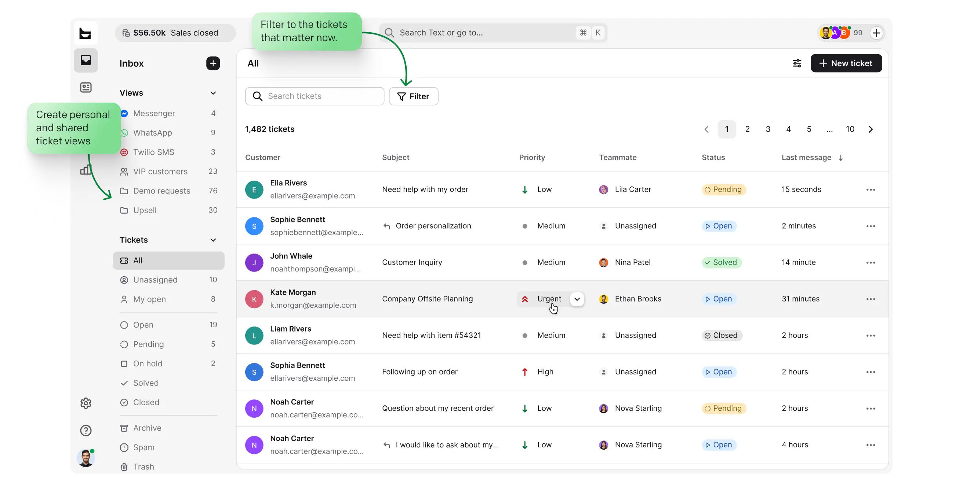This screenshot has width=963, height=491.
Task: Open the Upsell view
Action: coord(168,211)
